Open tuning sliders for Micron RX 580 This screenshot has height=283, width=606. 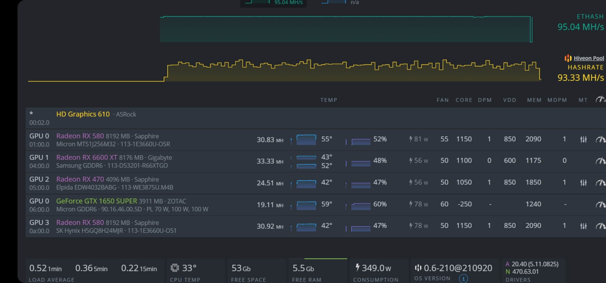click(583, 139)
